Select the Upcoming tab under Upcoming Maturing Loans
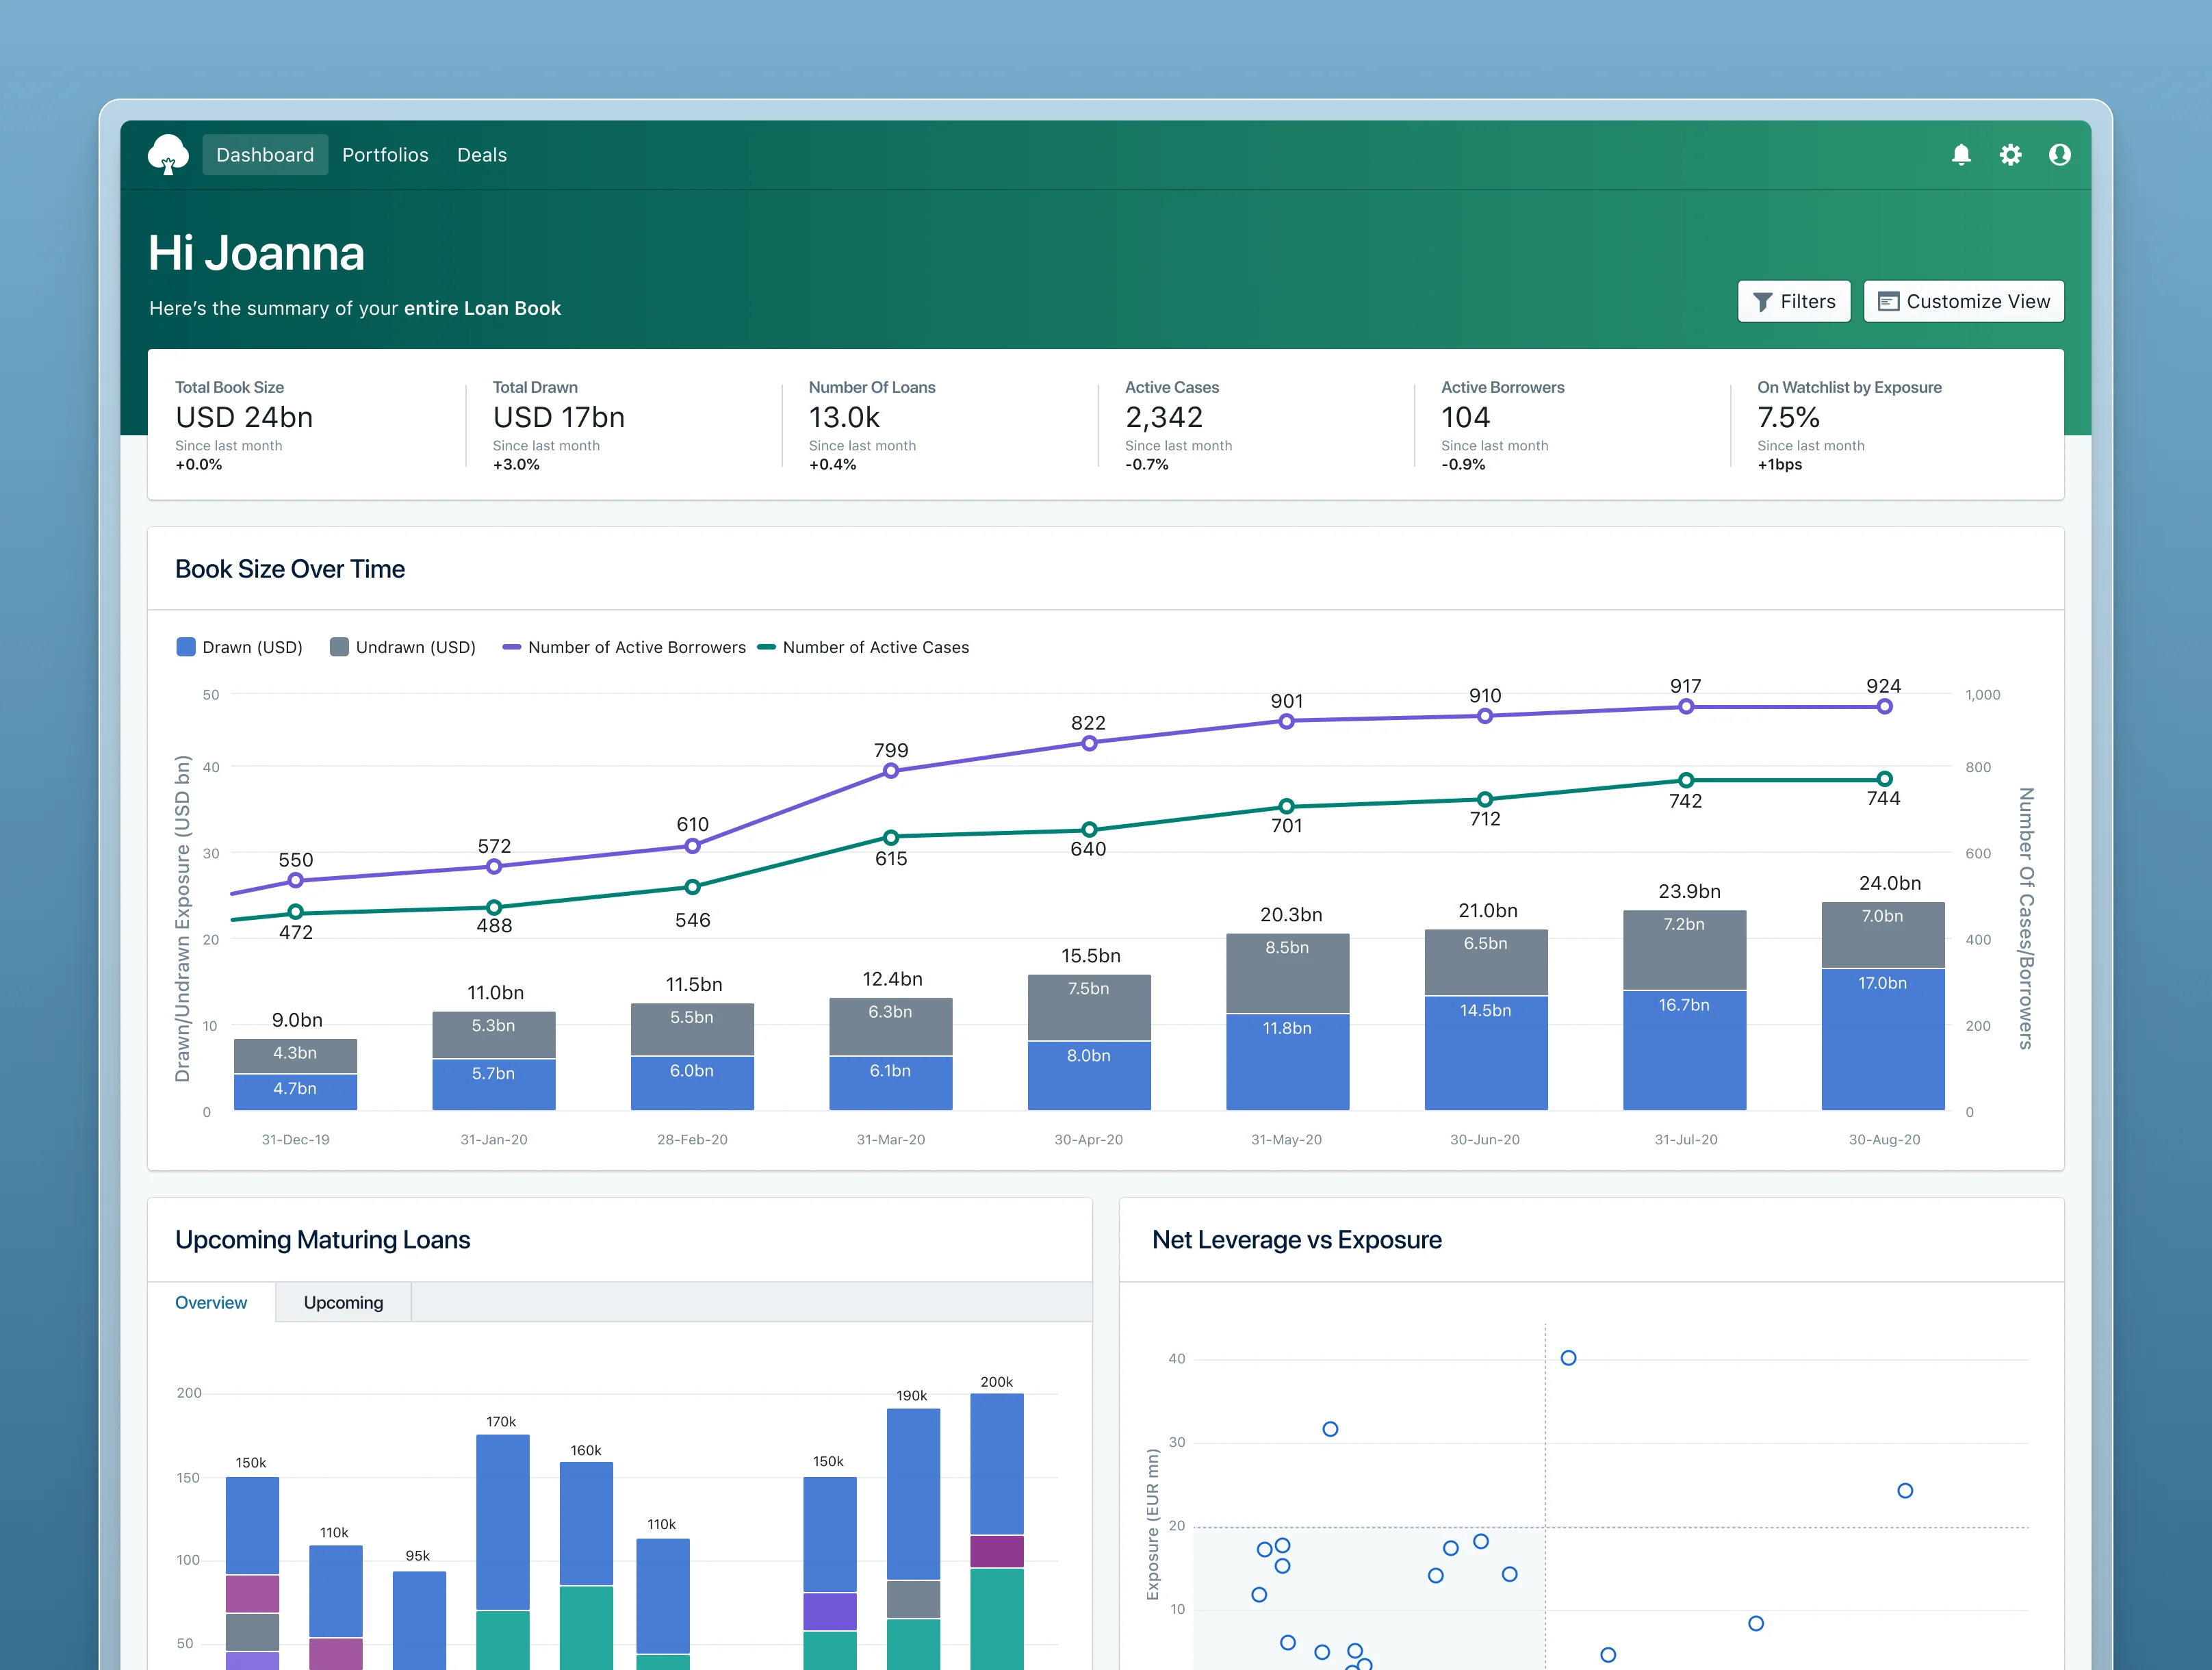This screenshot has width=2212, height=1670. (343, 1301)
